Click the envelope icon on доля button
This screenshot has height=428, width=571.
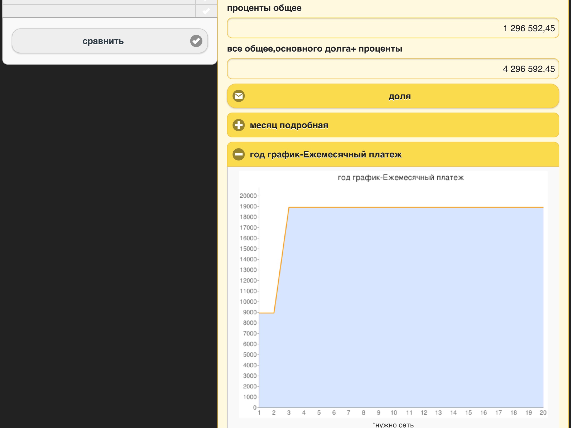239,96
